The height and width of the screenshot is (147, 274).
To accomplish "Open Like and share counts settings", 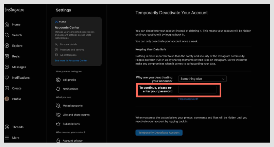I will (x=76, y=115).
